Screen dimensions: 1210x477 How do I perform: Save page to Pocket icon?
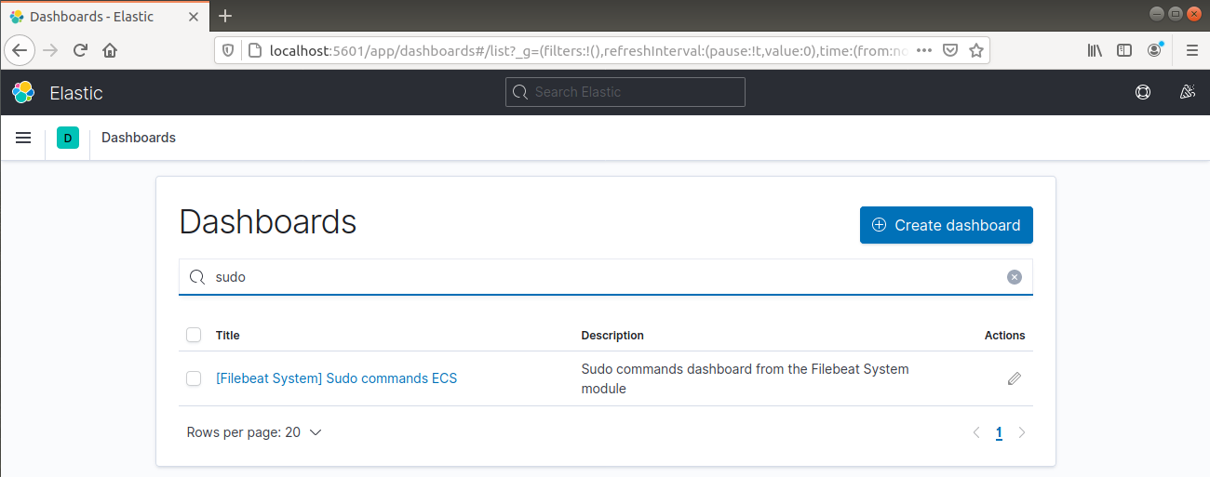pyautogui.click(x=950, y=50)
